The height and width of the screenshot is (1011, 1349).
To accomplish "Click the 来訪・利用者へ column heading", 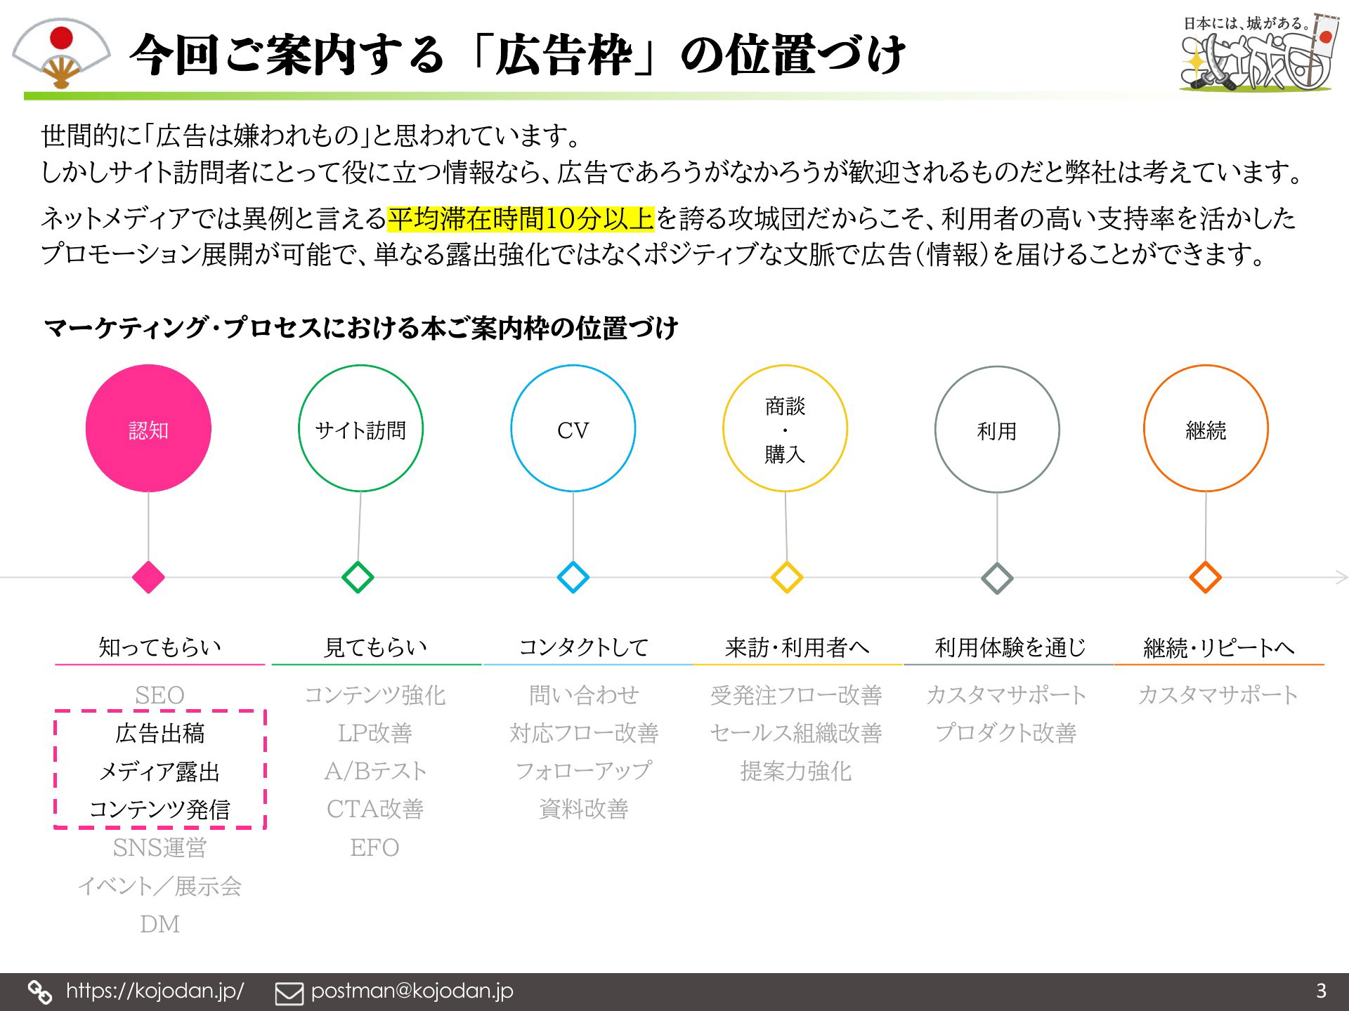I will (797, 647).
